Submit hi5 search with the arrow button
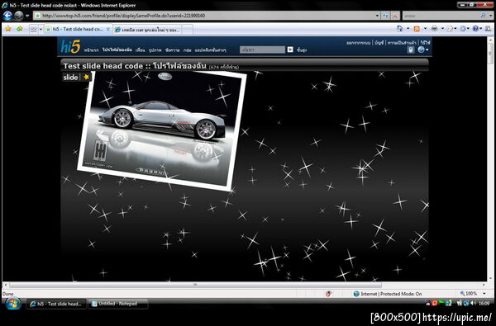496x326 pixels. coord(290,50)
